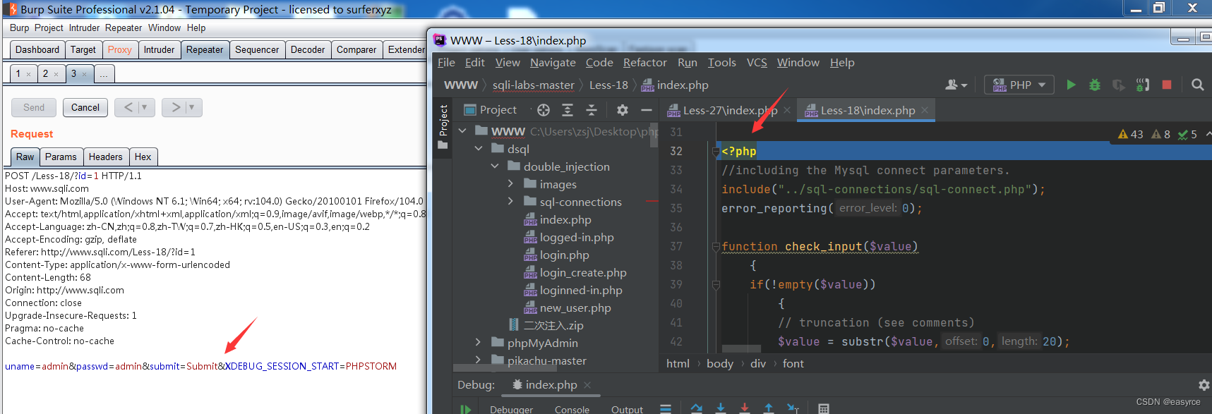Expand the phpMyAdmin folder
The height and width of the screenshot is (414, 1212).
(479, 343)
